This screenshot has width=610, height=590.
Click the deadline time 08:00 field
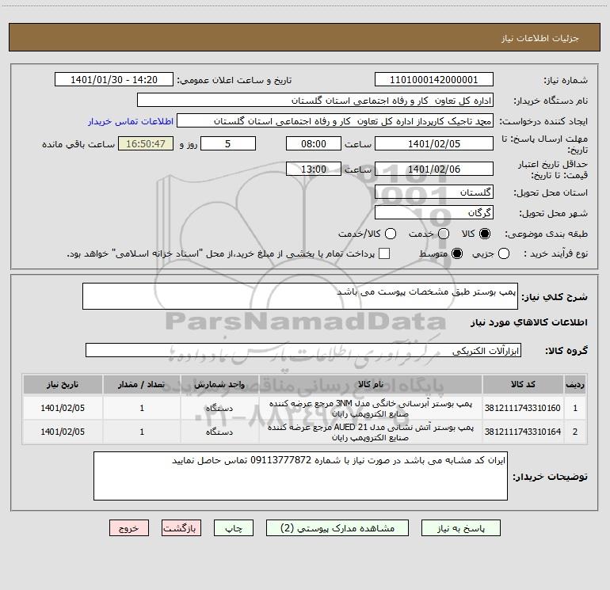pos(314,143)
